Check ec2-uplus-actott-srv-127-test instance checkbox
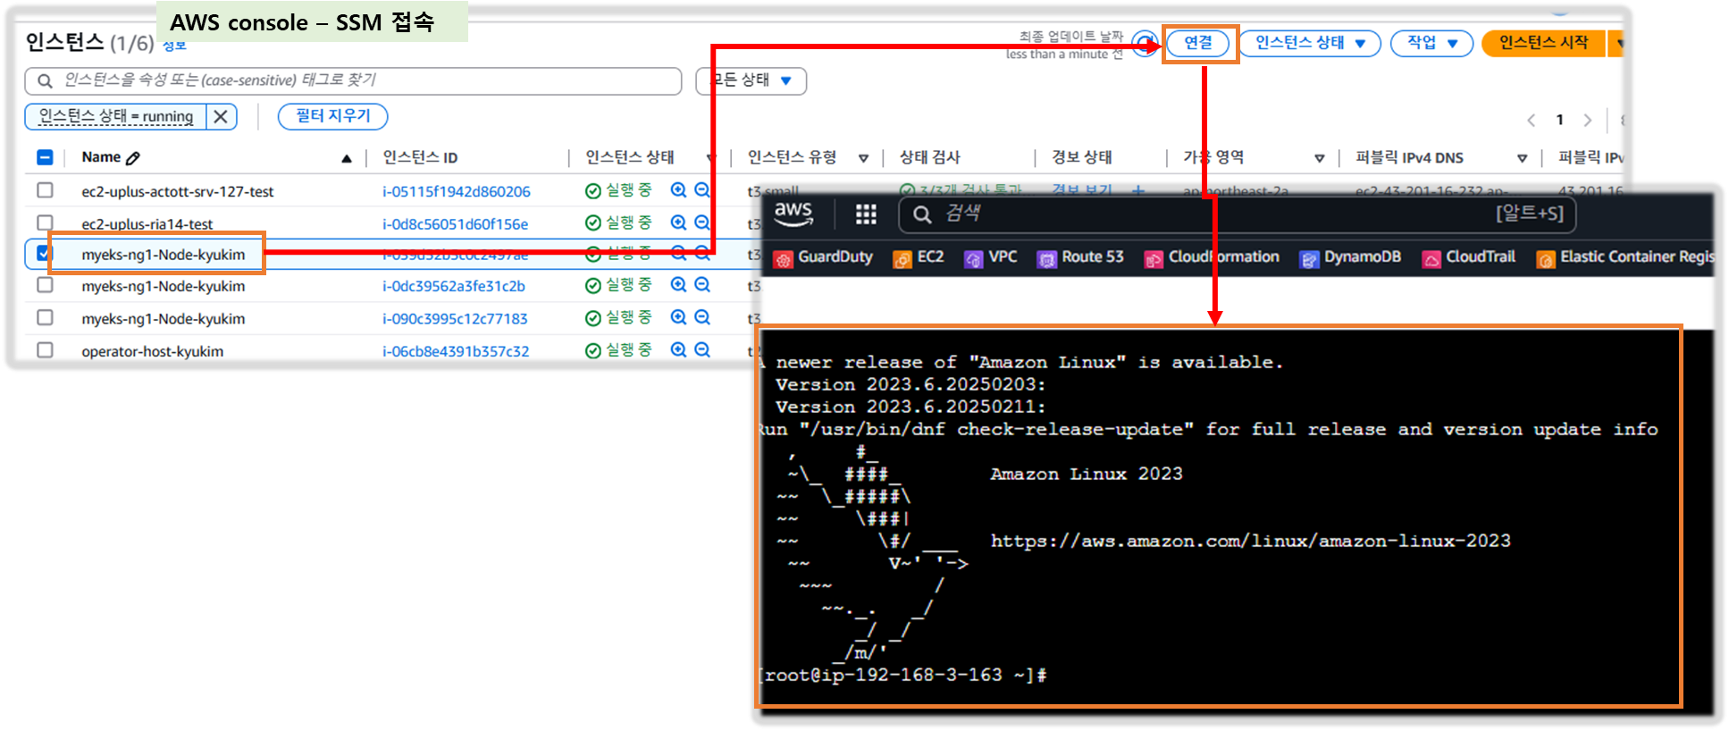Viewport: 1729px width, 731px height. (45, 190)
